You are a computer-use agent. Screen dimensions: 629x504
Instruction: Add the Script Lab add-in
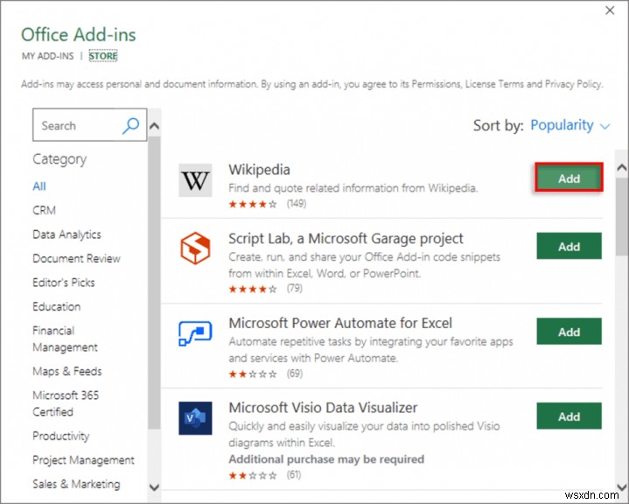click(569, 246)
